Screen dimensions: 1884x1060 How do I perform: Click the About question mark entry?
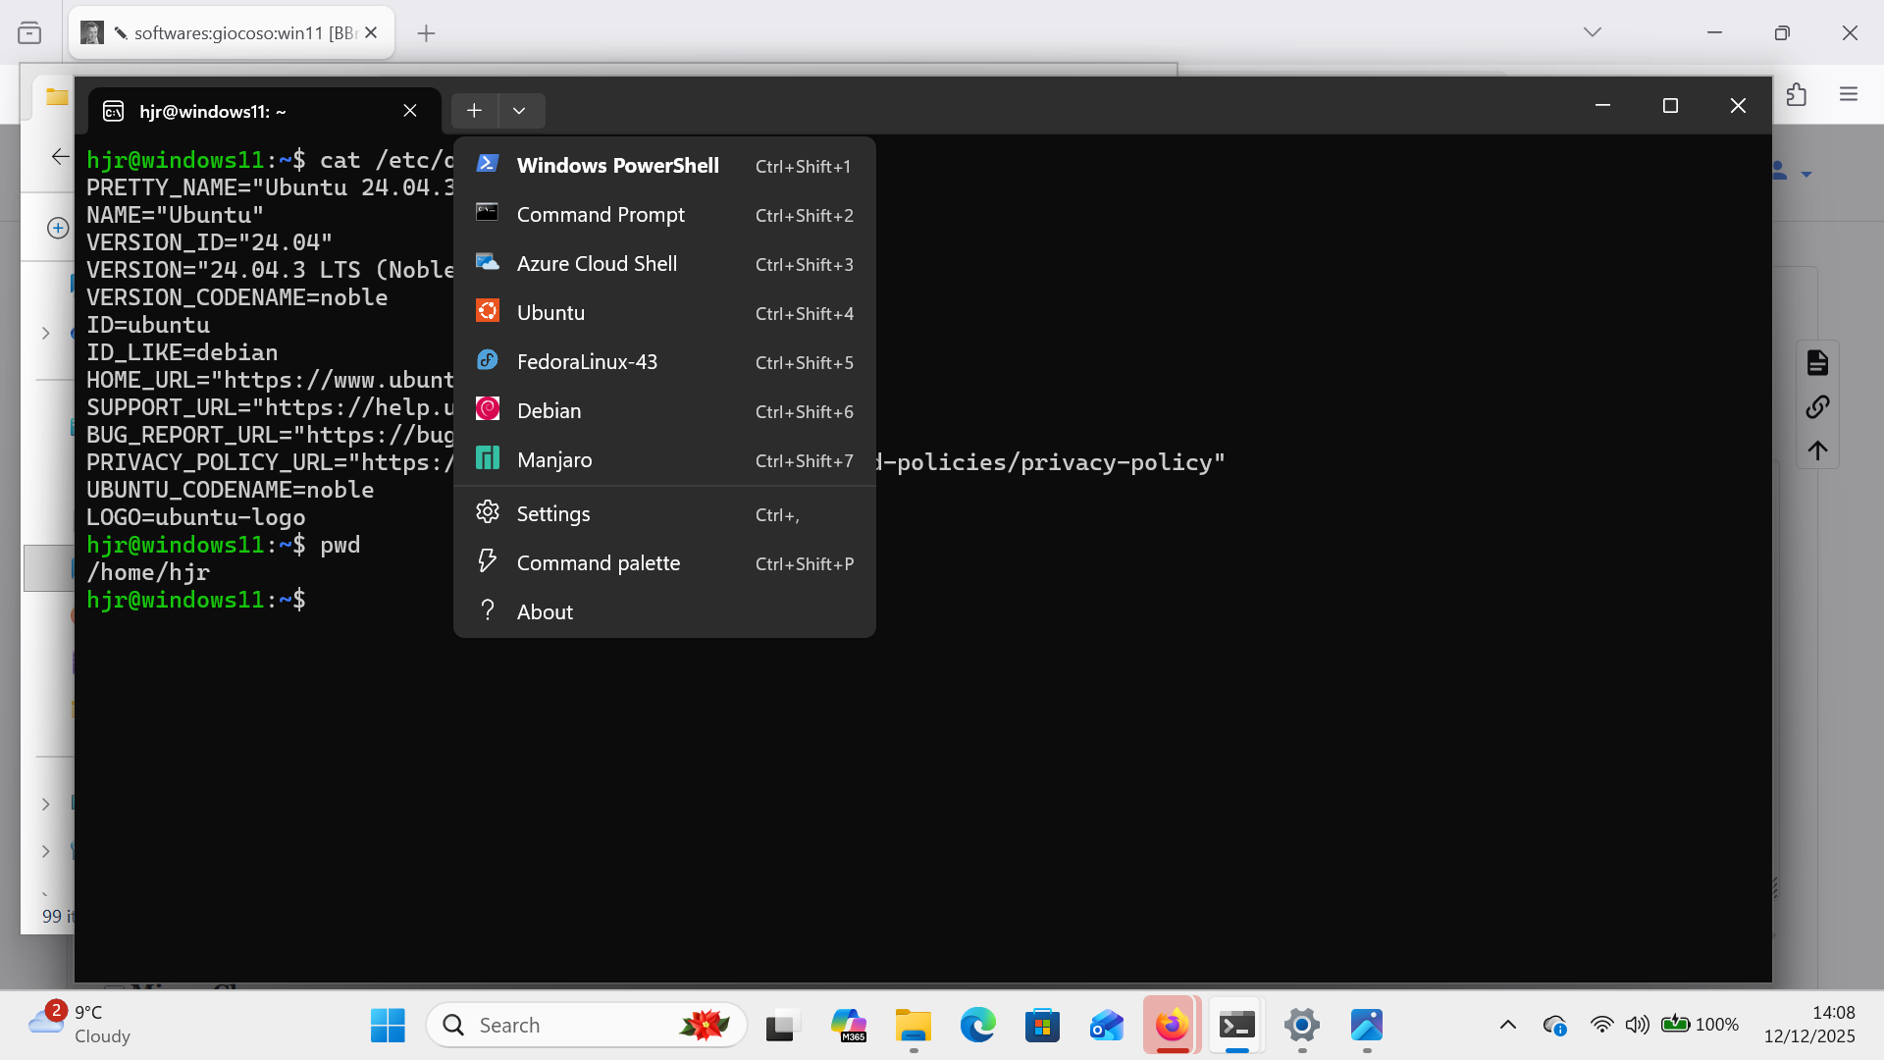pyautogui.click(x=545, y=611)
